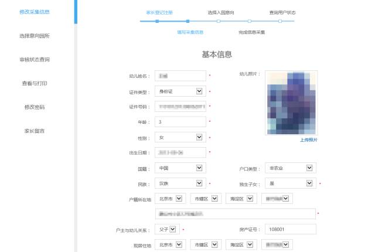Open 查看与打印 in the sidebar
Image resolution: width=375 pixels, height=252 pixels.
point(35,83)
